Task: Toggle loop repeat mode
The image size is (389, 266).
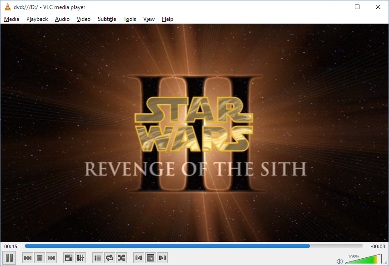Action: [x=110, y=258]
